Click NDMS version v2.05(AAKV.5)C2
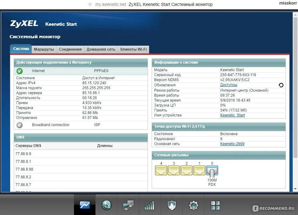298x215 pixels. point(235,80)
